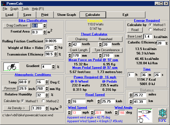
Task: Adjust the wind speed mph spinner
Action: click(69, 112)
